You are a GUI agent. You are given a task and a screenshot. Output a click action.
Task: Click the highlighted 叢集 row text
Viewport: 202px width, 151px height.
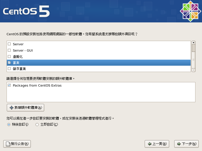point(16,63)
